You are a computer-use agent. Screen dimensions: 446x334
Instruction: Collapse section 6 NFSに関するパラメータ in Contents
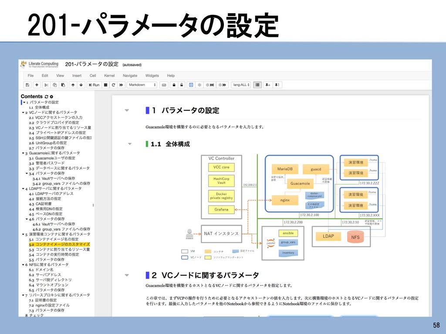pyautogui.click(x=23, y=265)
